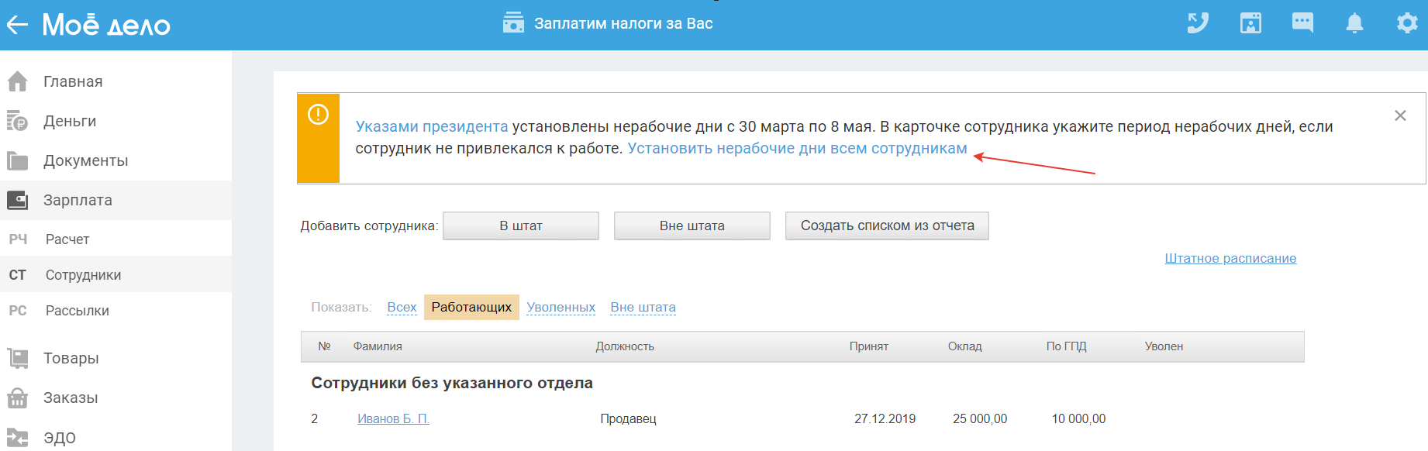Close the non-working days notification banner
The height and width of the screenshot is (451, 1428).
[1400, 115]
